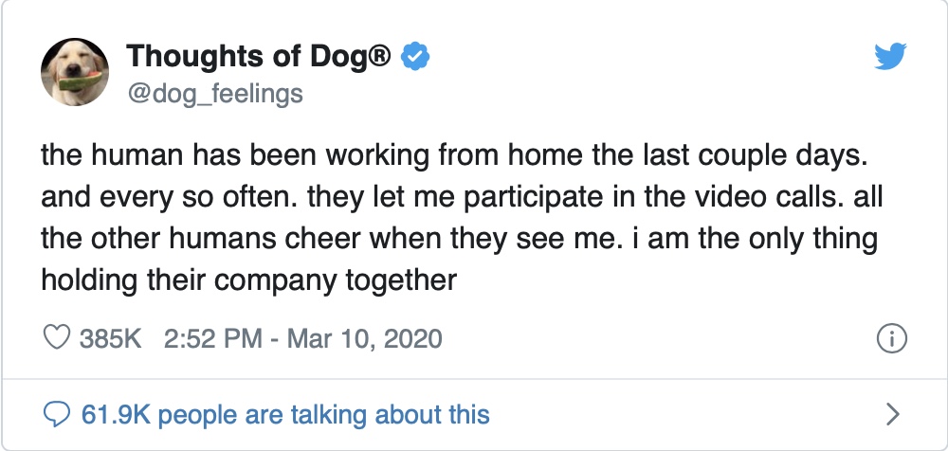Open '61.9K people are talking about this'
The width and height of the screenshot is (948, 451).
[x=286, y=414]
